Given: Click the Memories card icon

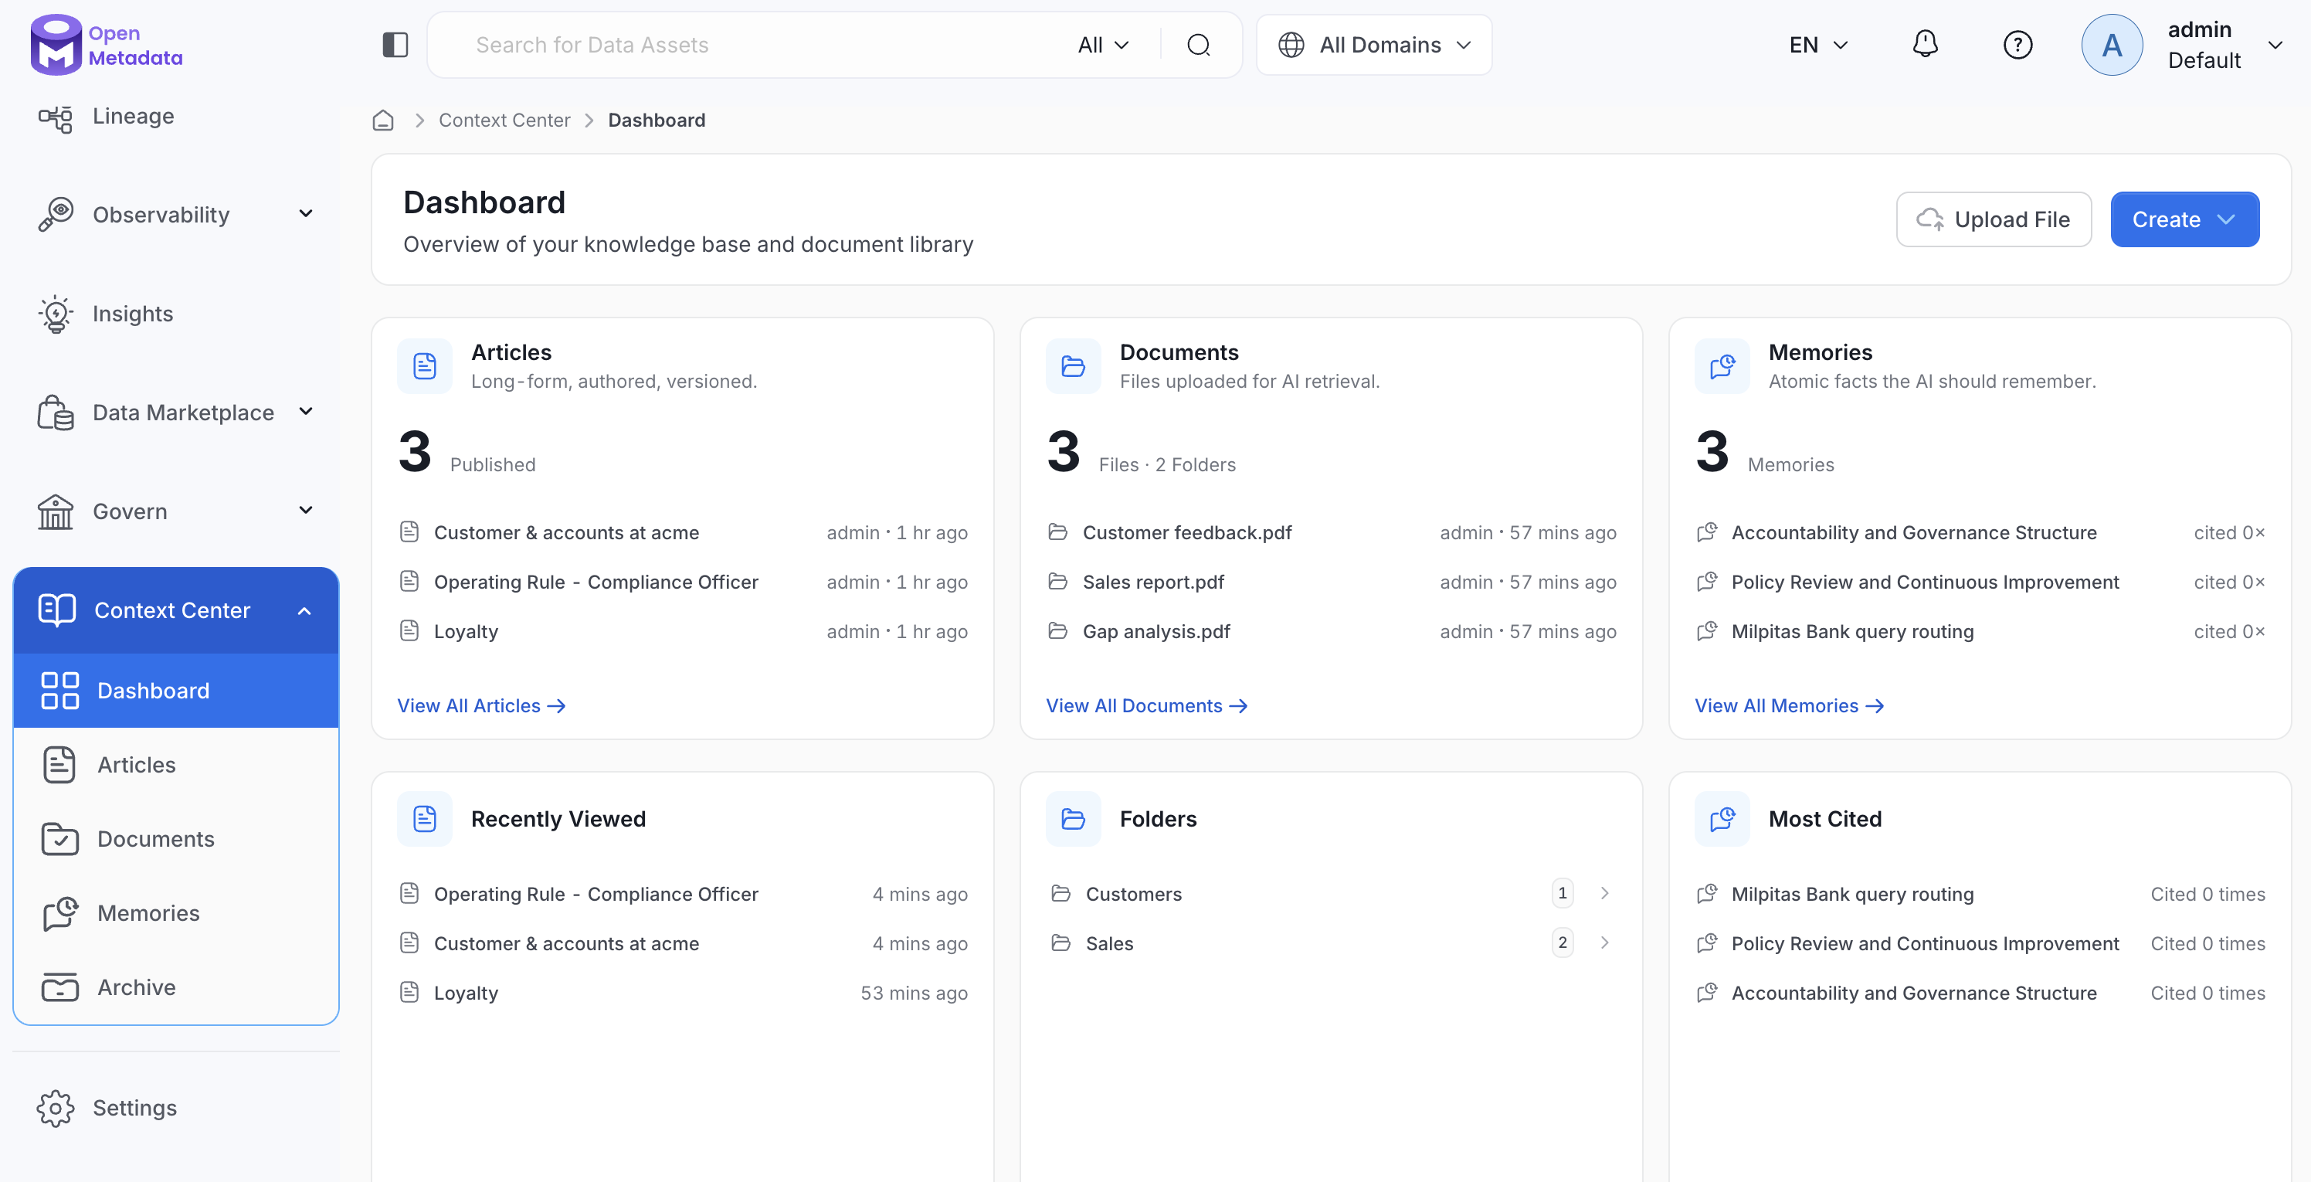Looking at the screenshot, I should pyautogui.click(x=1722, y=366).
